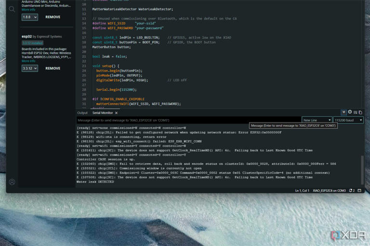The width and height of the screenshot is (370, 246).
Task: Select the Serial Monitor tab
Action: (x=103, y=113)
